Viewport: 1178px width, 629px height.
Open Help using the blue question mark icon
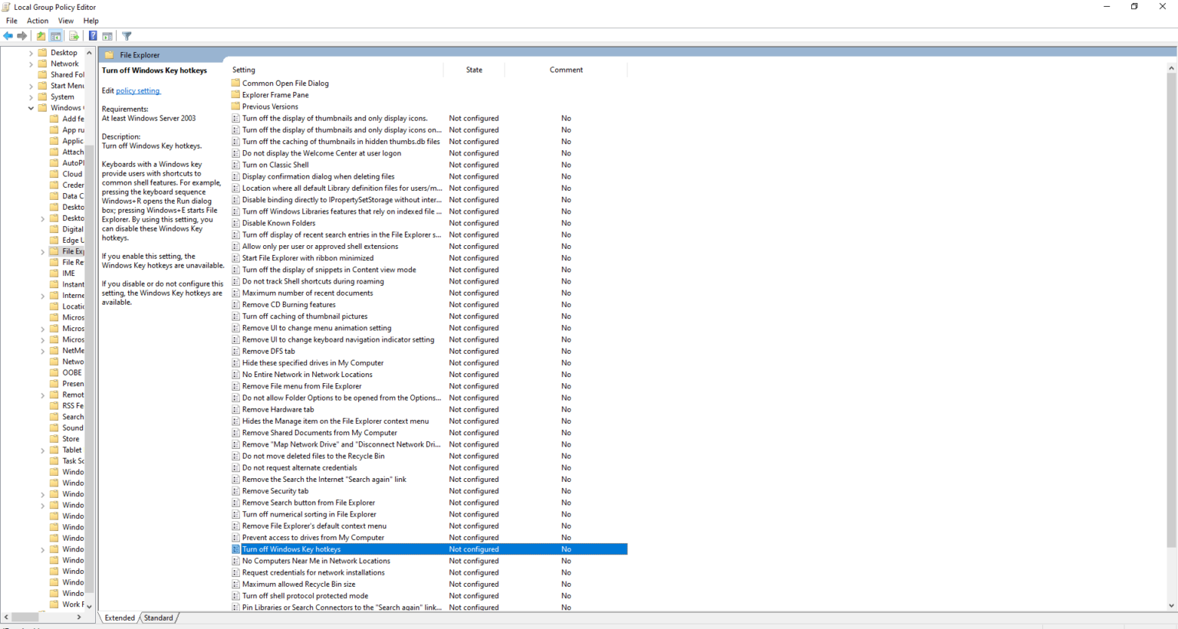(x=91, y=36)
